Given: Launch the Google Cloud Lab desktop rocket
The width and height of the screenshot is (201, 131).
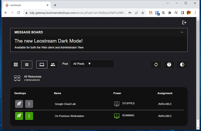Looking at the screenshot, I should (x=19, y=104).
